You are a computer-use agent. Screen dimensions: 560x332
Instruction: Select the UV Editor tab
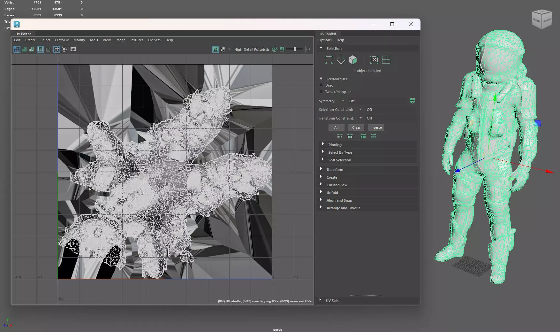point(23,34)
